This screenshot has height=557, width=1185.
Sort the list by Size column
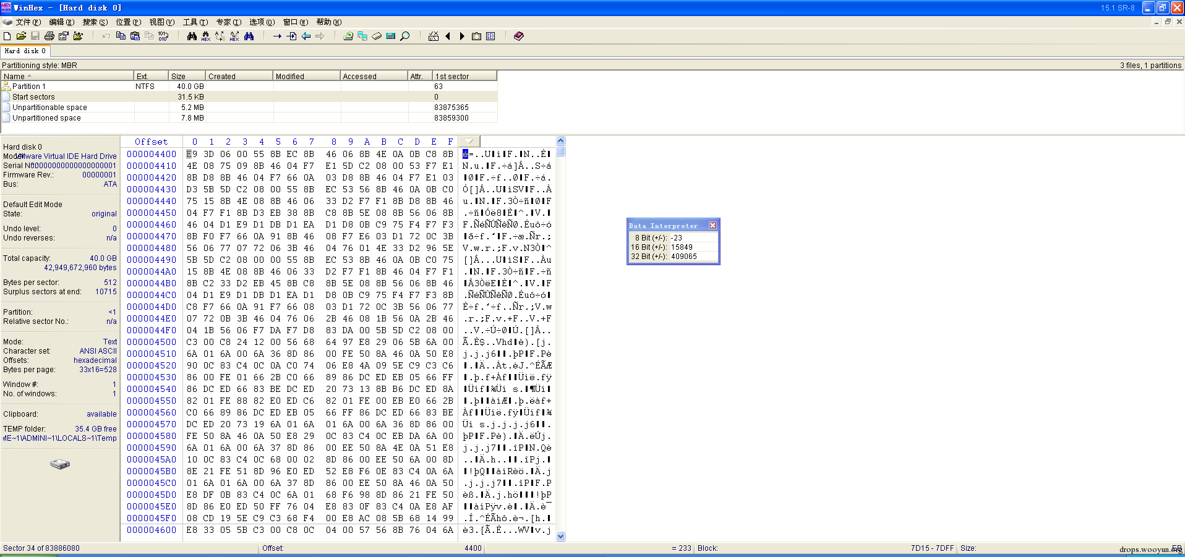pyautogui.click(x=187, y=76)
